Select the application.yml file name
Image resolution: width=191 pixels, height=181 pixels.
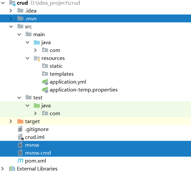(x=68, y=82)
